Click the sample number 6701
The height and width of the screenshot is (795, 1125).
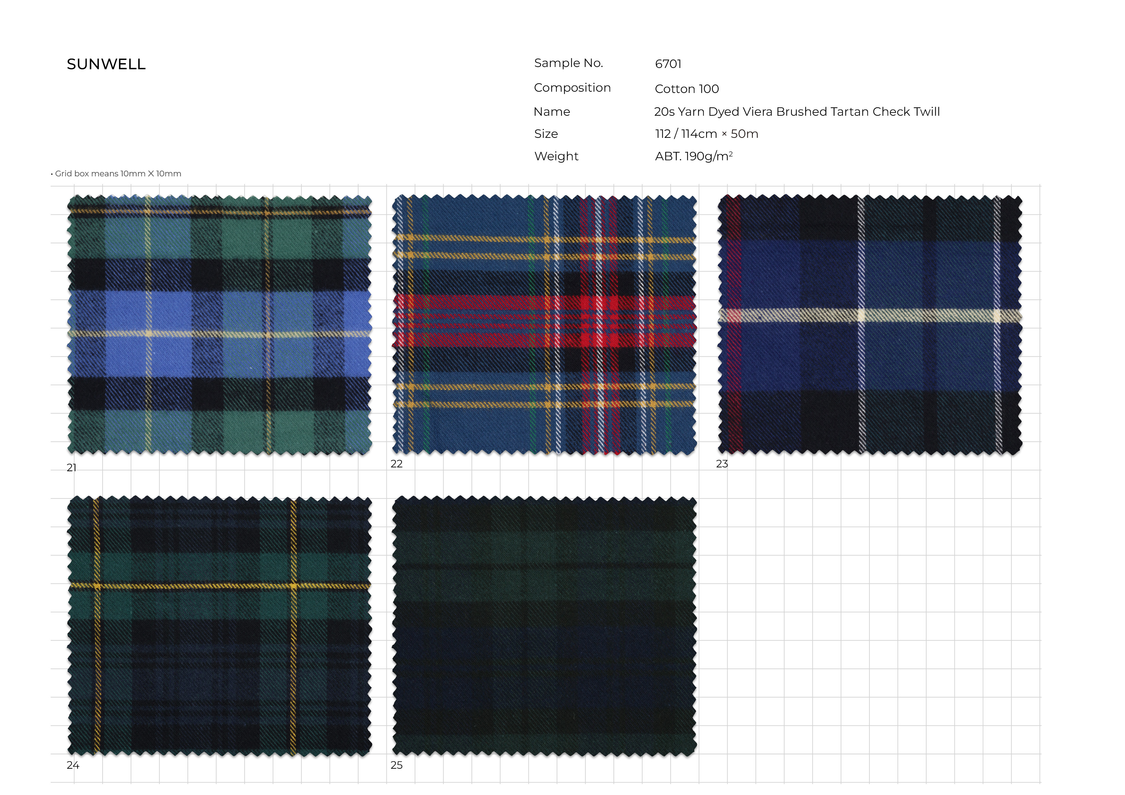point(668,64)
